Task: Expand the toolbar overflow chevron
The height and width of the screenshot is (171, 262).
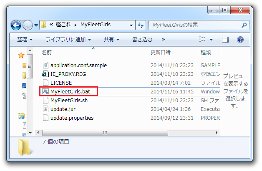Action: click(x=164, y=40)
